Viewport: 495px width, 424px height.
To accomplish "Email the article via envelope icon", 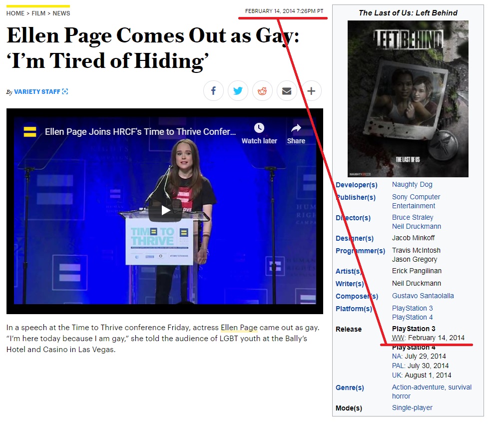I will click(x=287, y=91).
